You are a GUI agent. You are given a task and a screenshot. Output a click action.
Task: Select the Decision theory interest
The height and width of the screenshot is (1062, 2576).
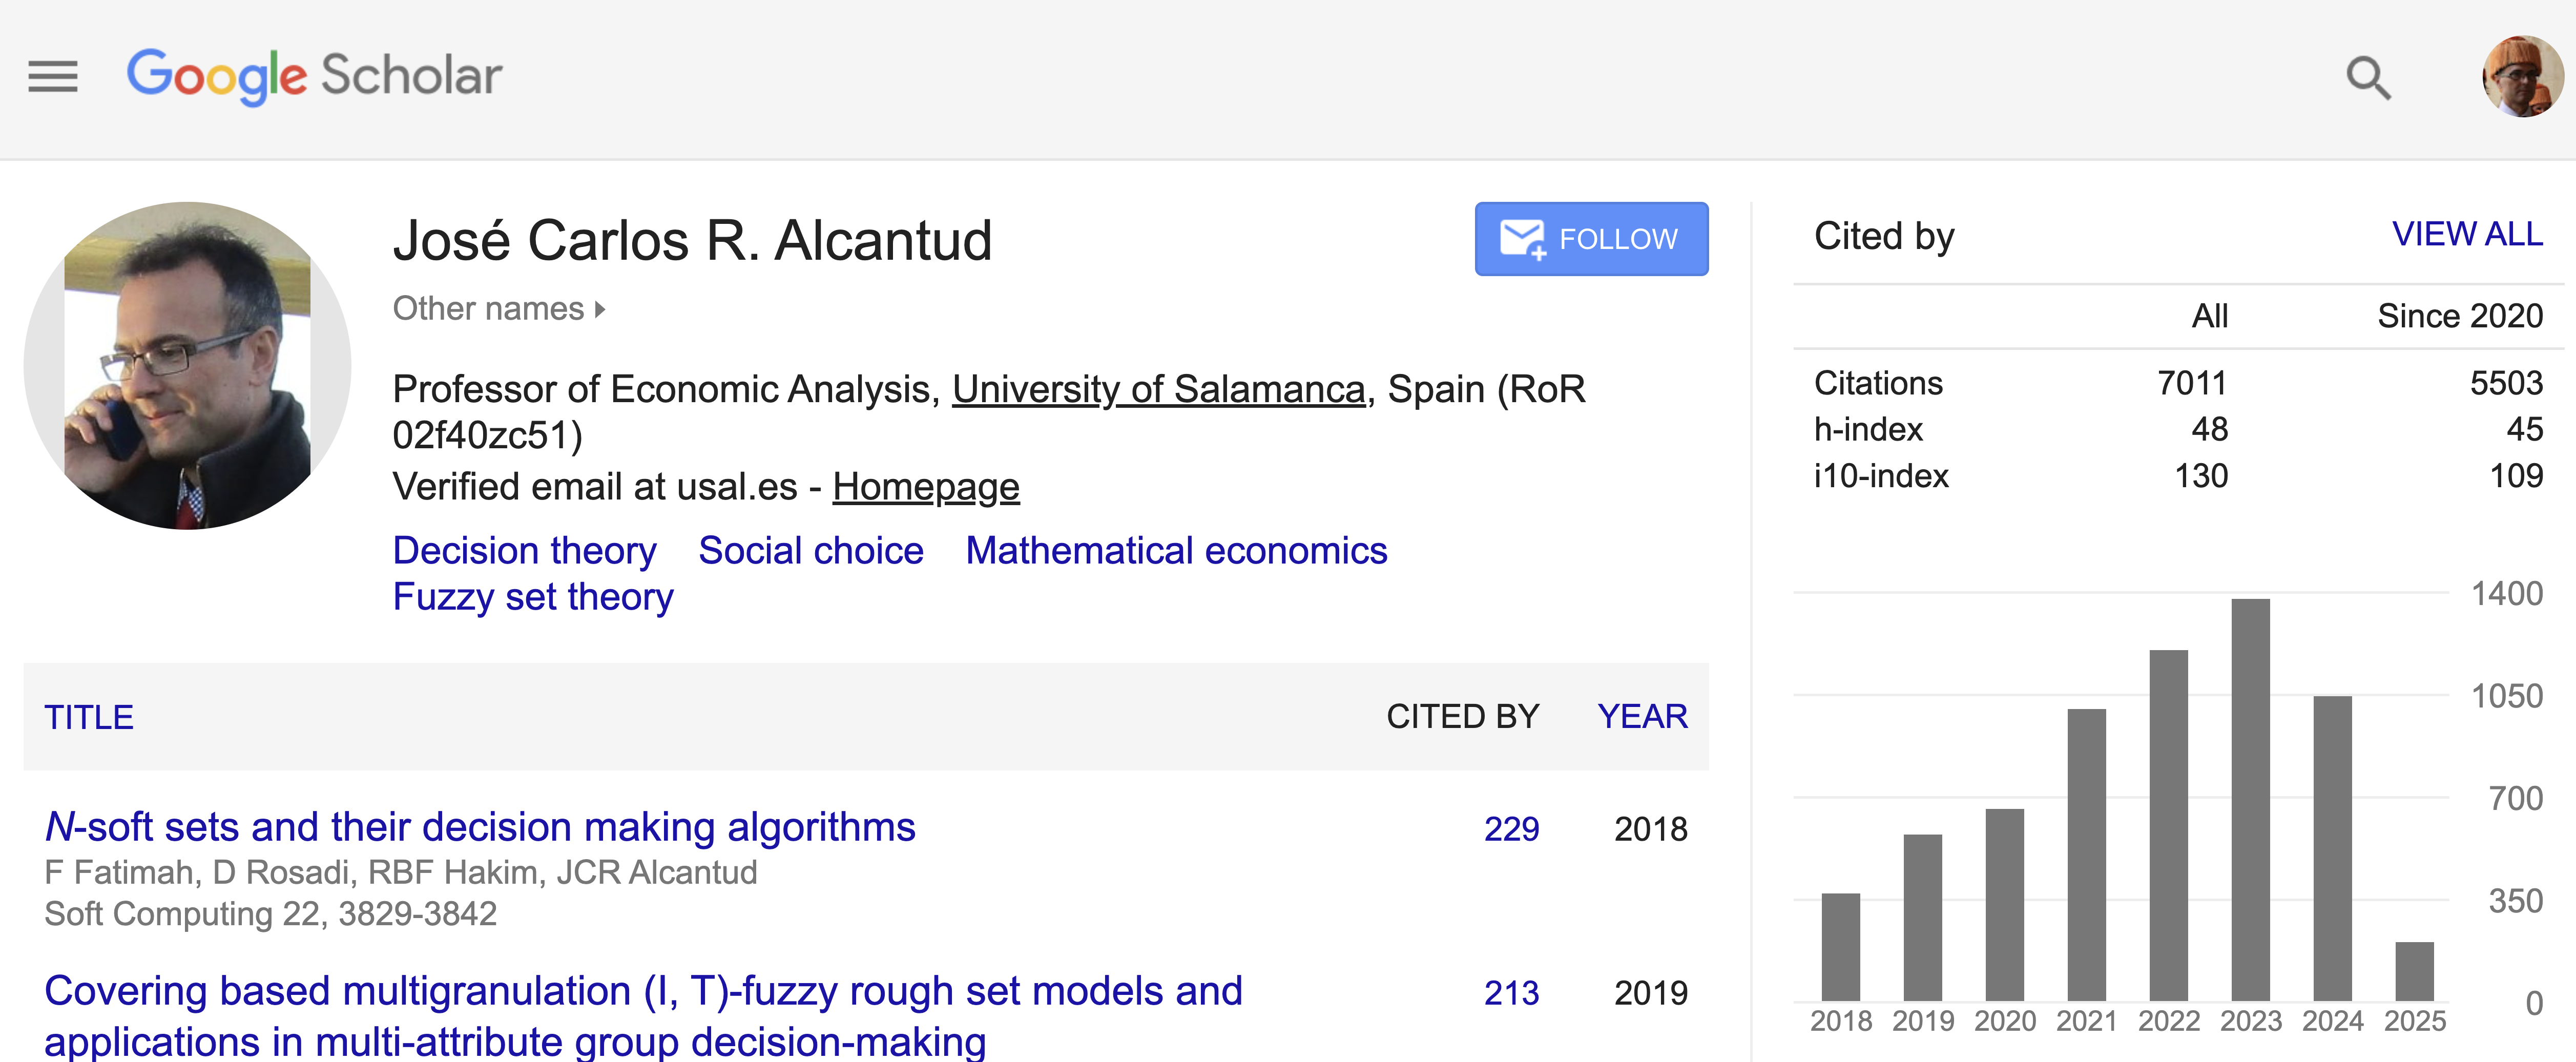coord(524,551)
